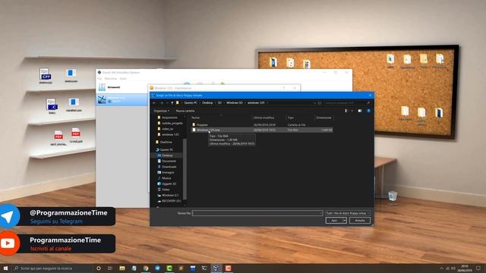Sort by the Nome column header
Screen dimensions: 486x273
click(x=196, y=118)
